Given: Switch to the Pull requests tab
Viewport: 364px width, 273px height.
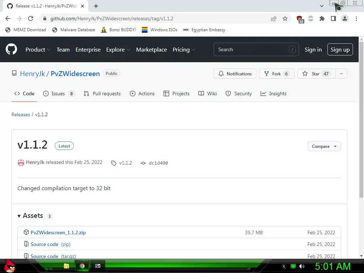Looking at the screenshot, I should click(x=102, y=93).
